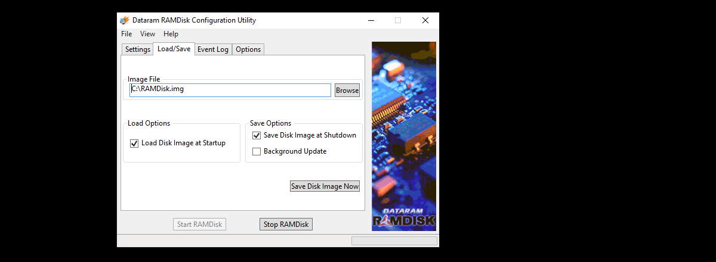Click the status bar progress indicator
The width and height of the screenshot is (716, 262).
394,241
